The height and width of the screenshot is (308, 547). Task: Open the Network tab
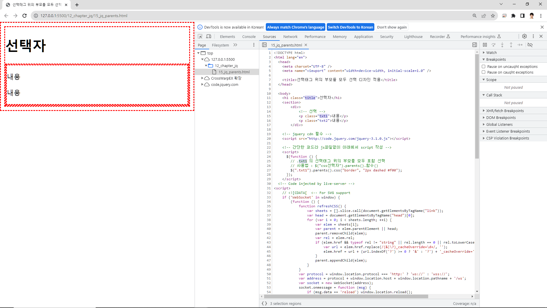[290, 37]
